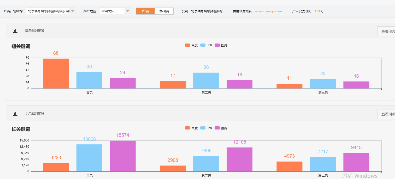The height and width of the screenshot is (179, 395).
Task: Open the www.xiyuege.com site link
Action: 269,11
